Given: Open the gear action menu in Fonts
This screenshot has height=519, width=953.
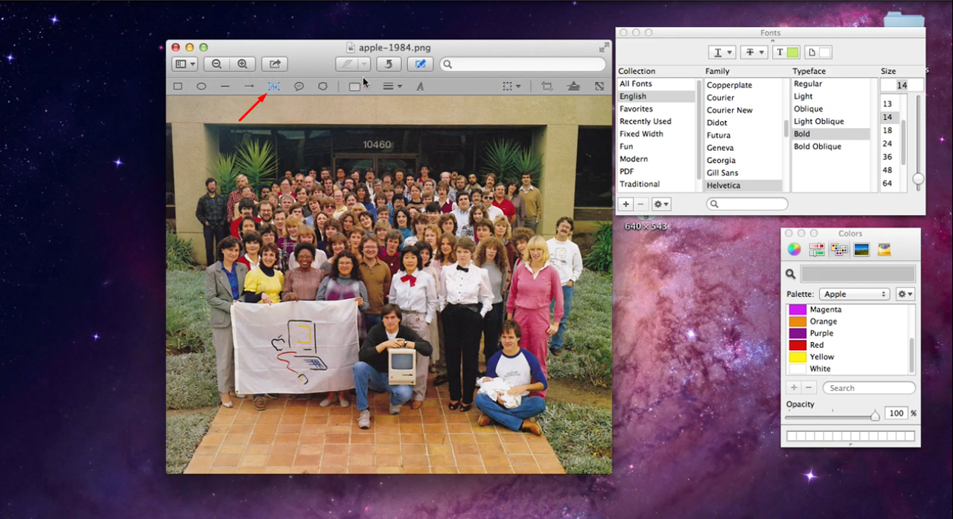Looking at the screenshot, I should (661, 204).
